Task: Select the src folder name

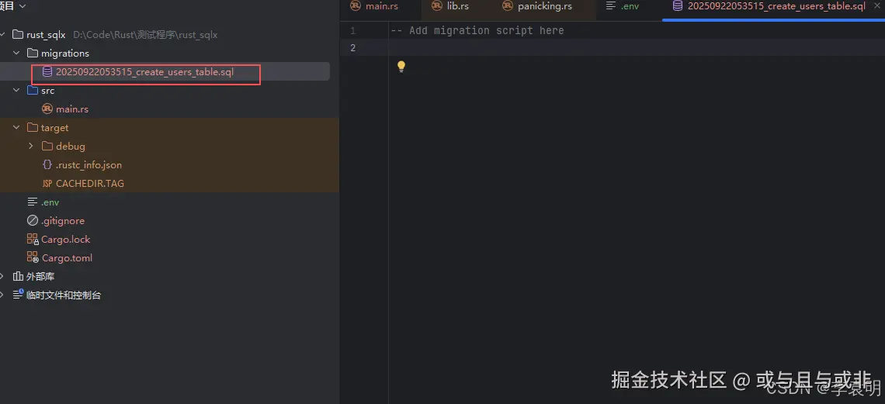Action: click(x=48, y=90)
